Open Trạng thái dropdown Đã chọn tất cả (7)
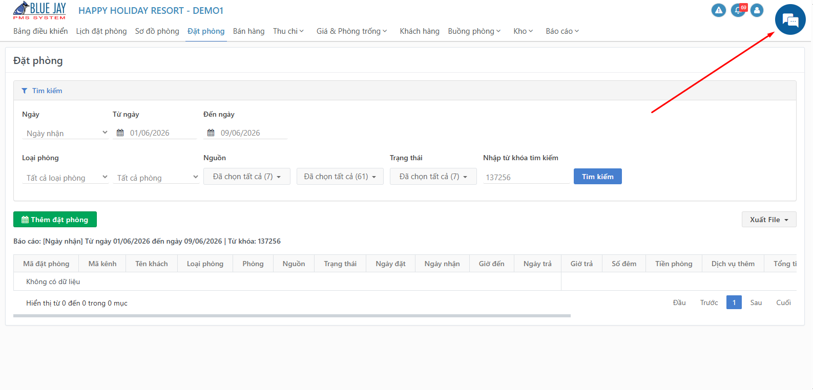This screenshot has width=813, height=390. pyautogui.click(x=433, y=177)
